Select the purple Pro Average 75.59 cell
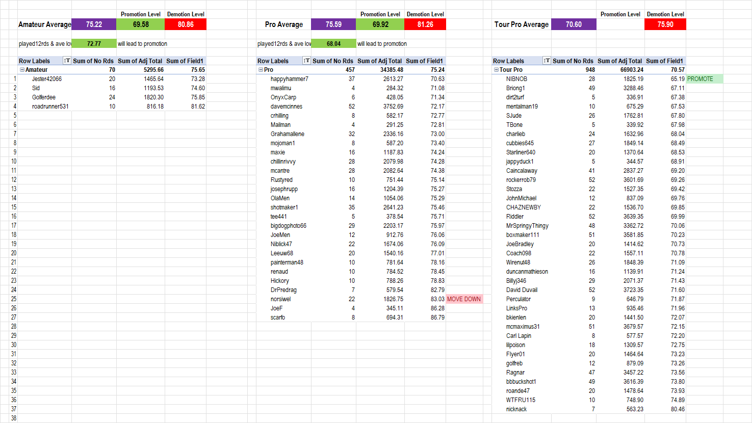The image size is (752, 423). [x=333, y=24]
